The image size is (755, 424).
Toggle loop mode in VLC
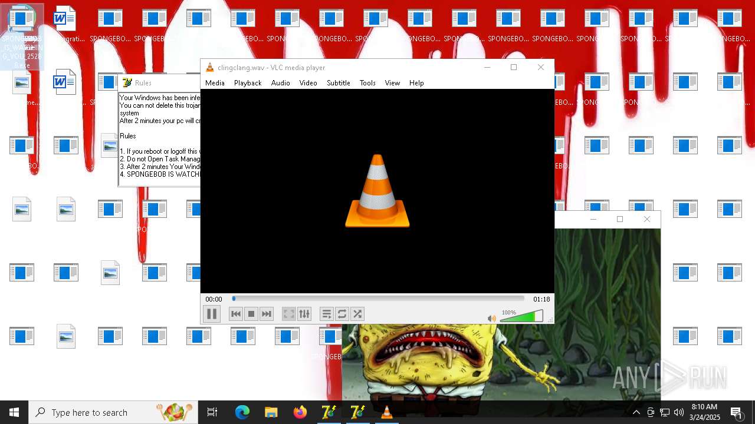(x=342, y=314)
